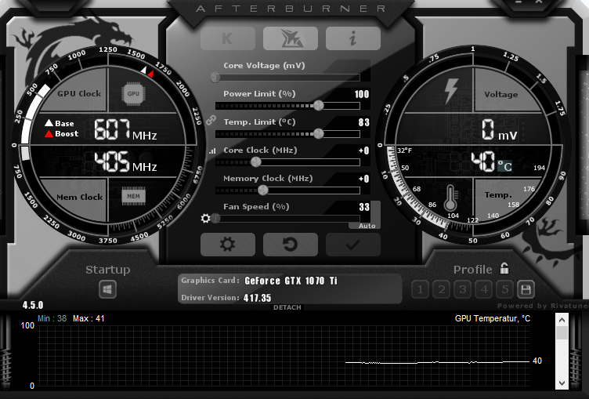The width and height of the screenshot is (589, 399).
Task: Select profile slot 4
Action: [x=484, y=289]
